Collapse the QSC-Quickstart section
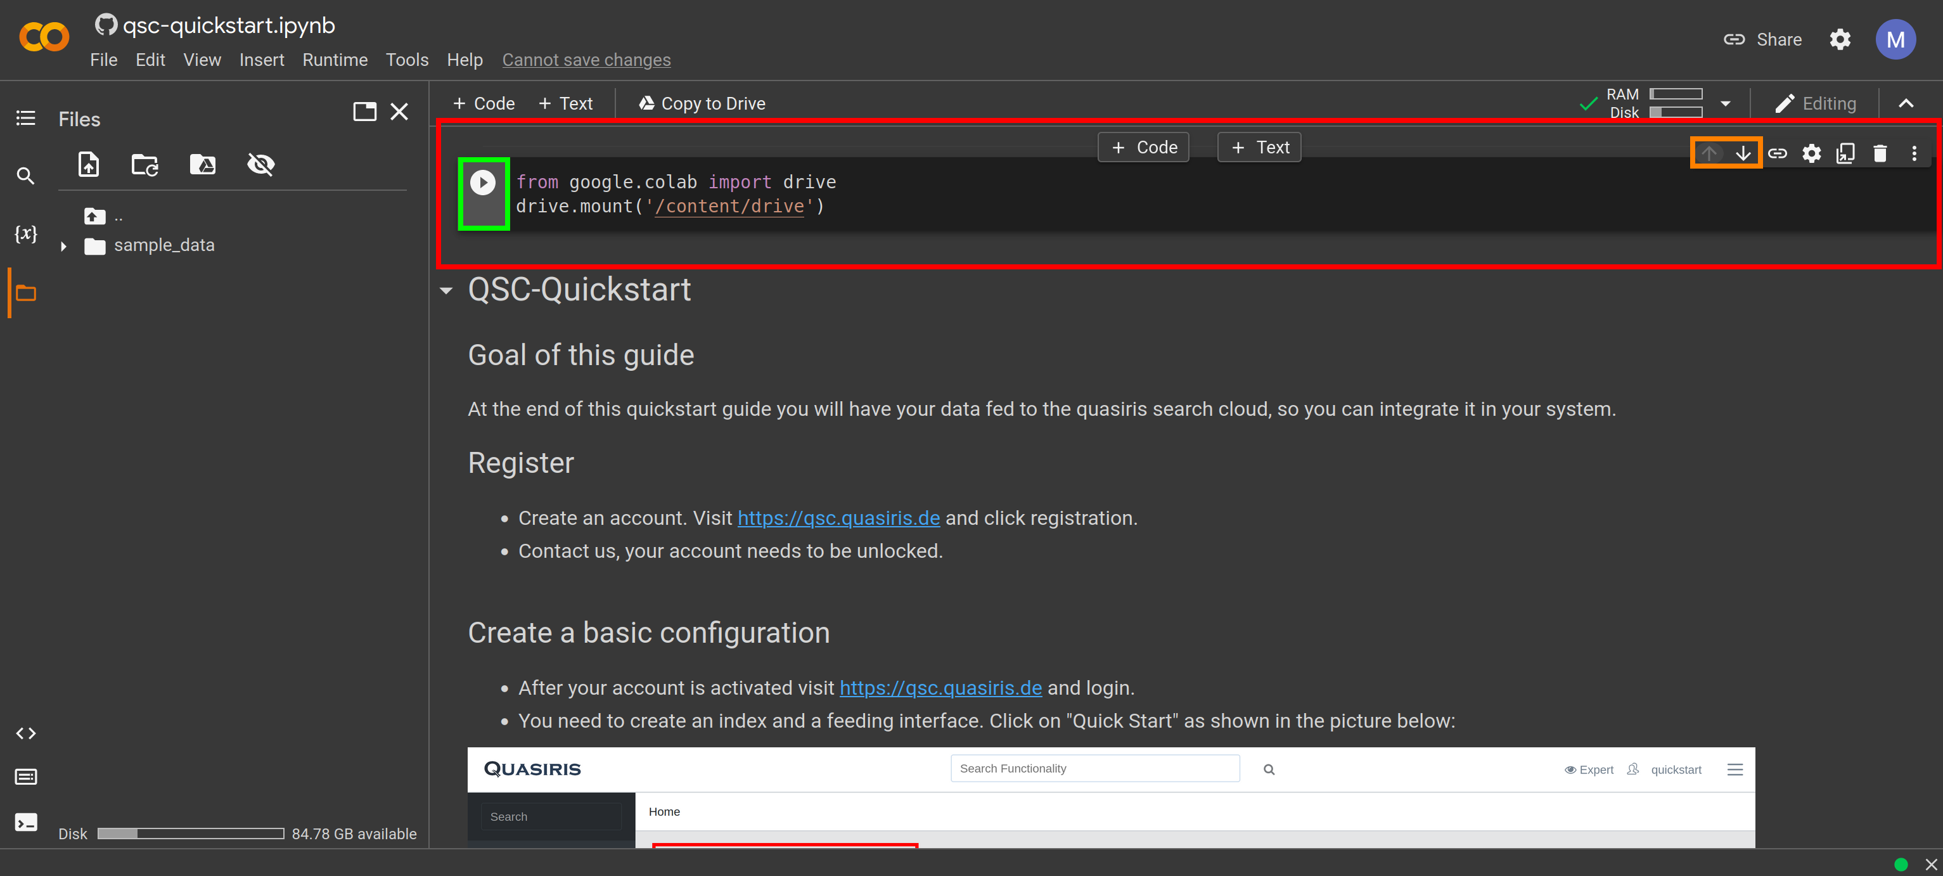Image resolution: width=1943 pixels, height=876 pixels. tap(447, 290)
